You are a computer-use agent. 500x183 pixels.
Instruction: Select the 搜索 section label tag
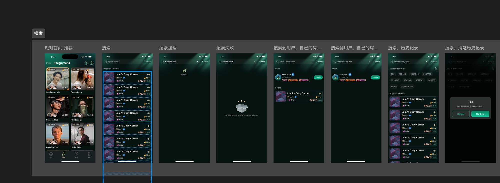point(38,33)
